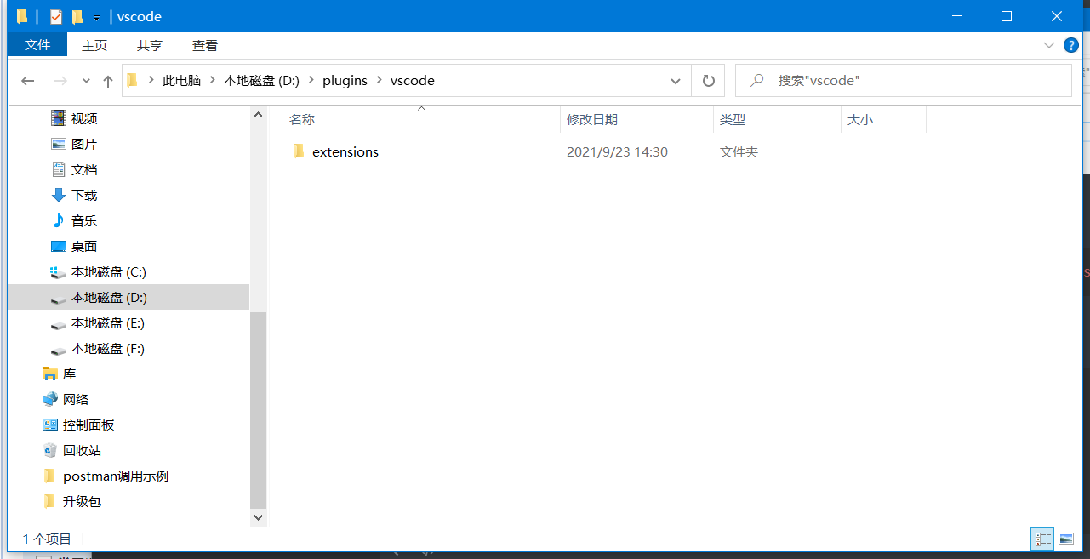This screenshot has width=1090, height=559.
Task: Click the forward navigation button
Action: pos(59,80)
